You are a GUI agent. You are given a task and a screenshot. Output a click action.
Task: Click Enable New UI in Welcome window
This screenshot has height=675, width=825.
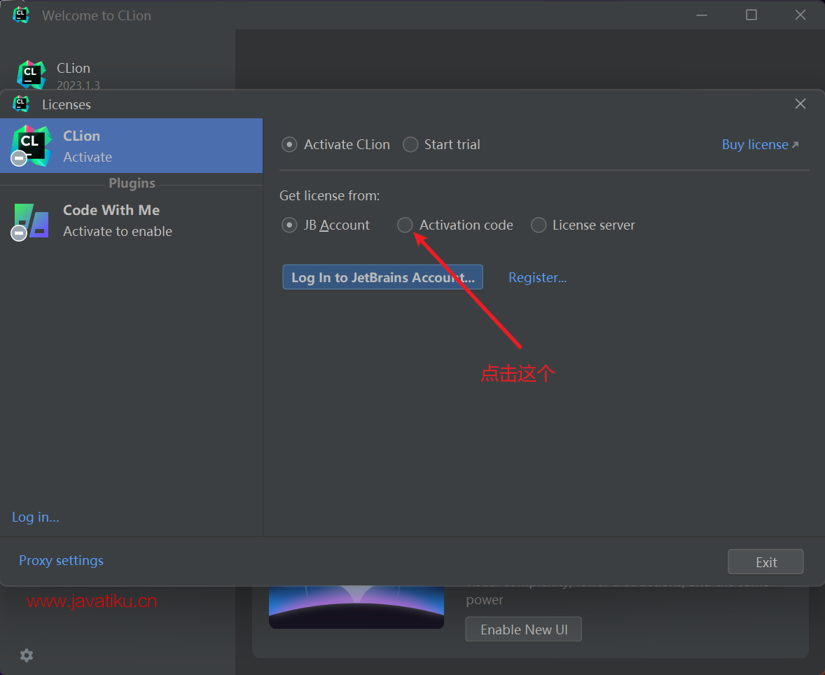pos(524,629)
